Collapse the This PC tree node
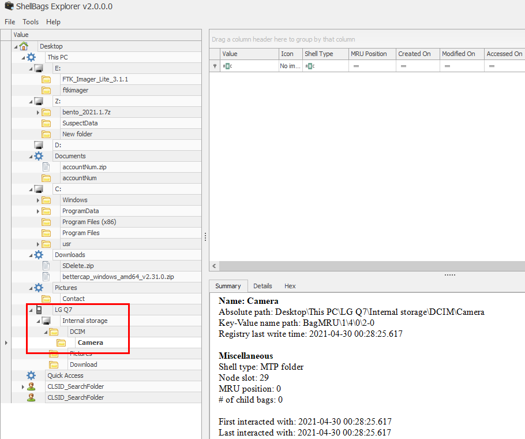The height and width of the screenshot is (439, 525). (23, 57)
